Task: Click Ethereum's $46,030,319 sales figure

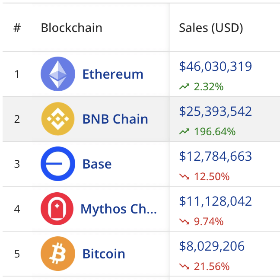Action: coord(216,67)
